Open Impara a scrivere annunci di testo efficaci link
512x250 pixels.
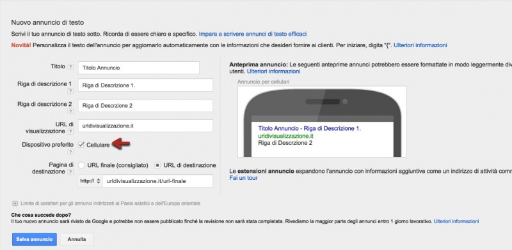click(x=253, y=34)
